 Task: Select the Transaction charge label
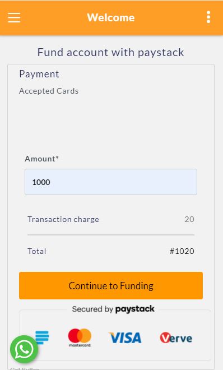[x=63, y=219]
